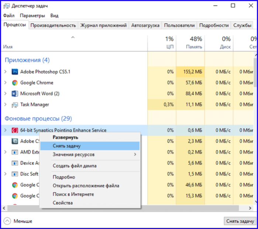Click the Диспетчер задач title bar icon
Viewport: 258px width, 229px height.
[x=7, y=6]
